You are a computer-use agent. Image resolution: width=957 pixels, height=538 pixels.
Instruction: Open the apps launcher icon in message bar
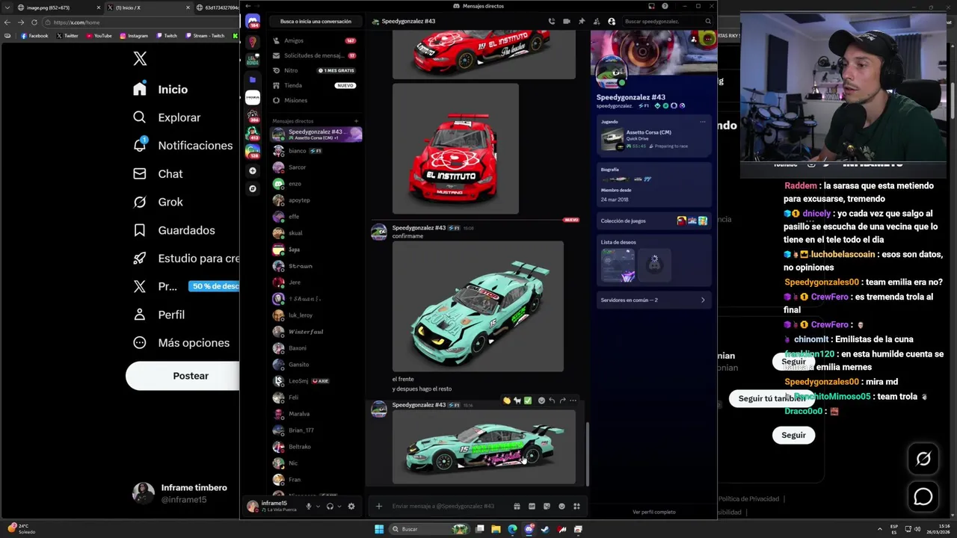click(x=576, y=506)
